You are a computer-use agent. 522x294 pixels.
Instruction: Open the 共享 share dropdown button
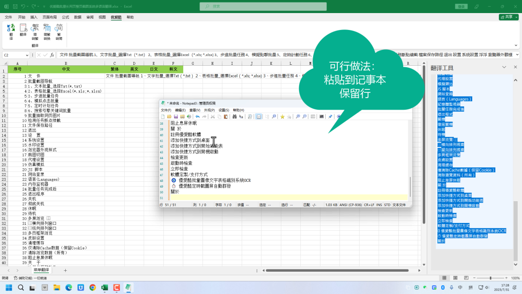(x=508, y=17)
